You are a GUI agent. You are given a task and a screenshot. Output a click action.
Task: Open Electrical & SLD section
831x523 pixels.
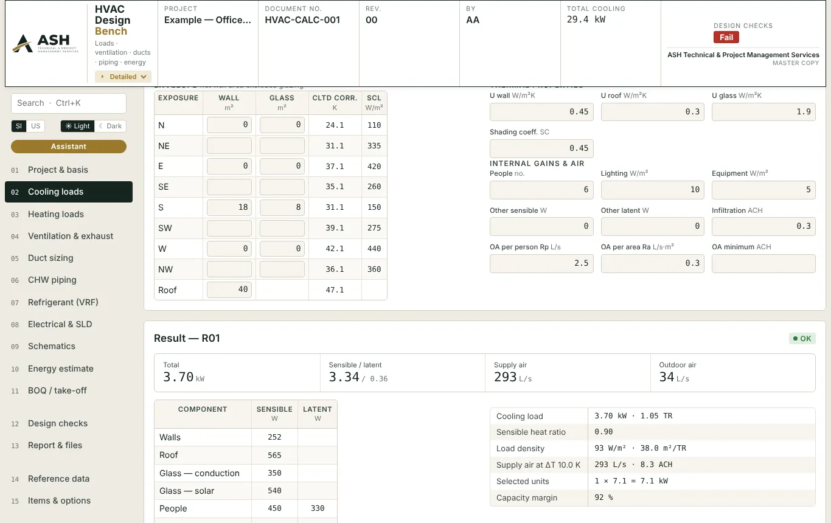(69, 324)
